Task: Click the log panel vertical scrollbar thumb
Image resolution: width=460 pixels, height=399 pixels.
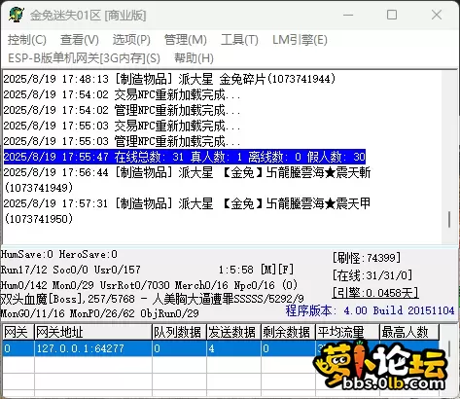Action: click(449, 220)
